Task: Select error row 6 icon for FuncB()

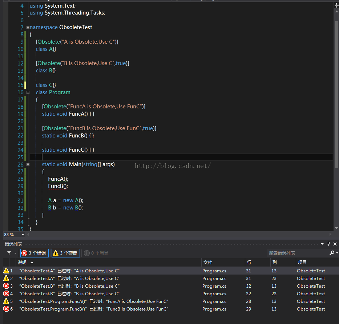Action: (6, 309)
